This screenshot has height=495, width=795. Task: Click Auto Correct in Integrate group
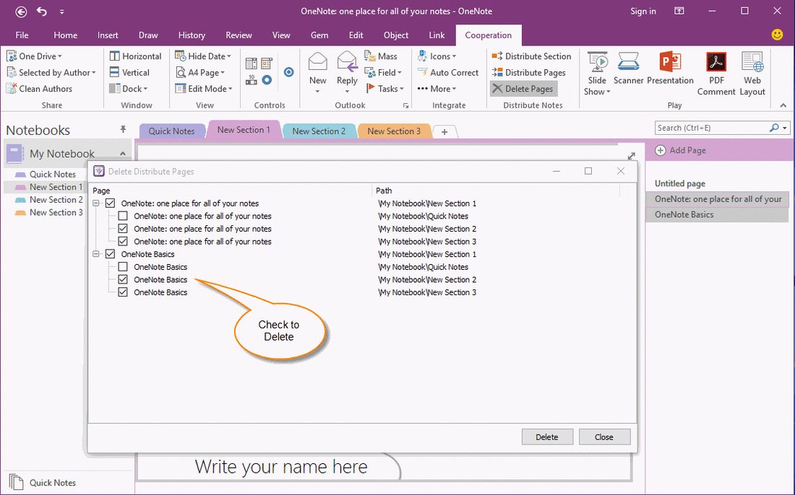(x=448, y=72)
